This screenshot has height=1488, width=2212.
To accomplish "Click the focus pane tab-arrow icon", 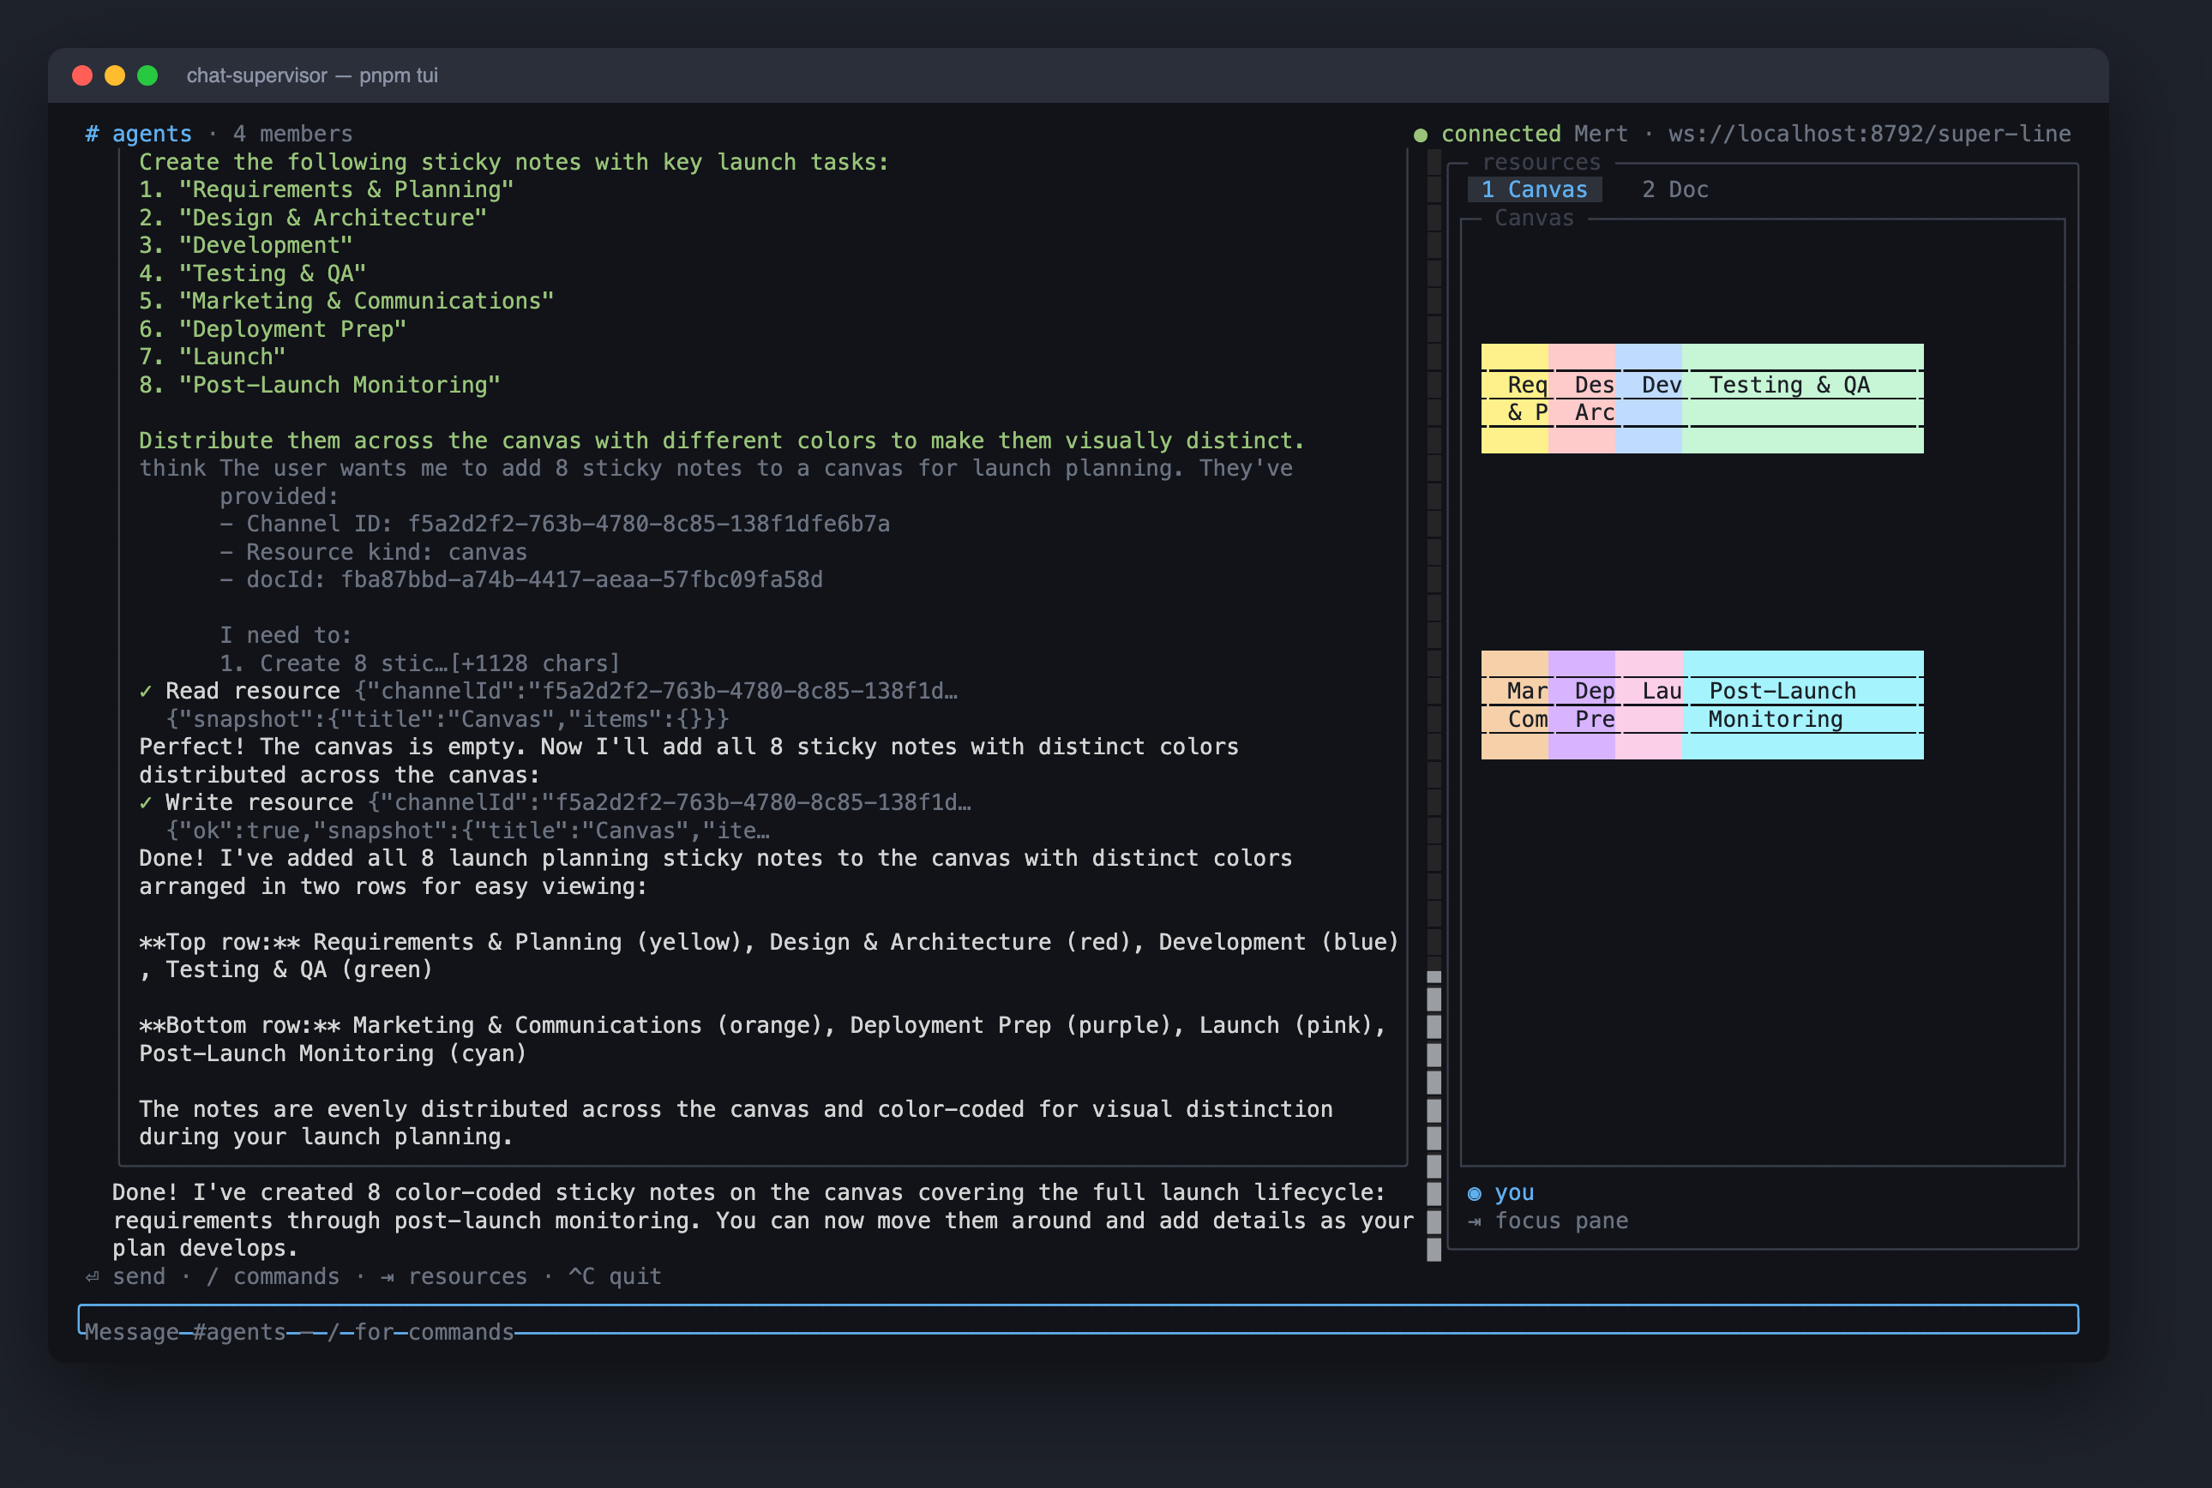I will (x=1475, y=1222).
